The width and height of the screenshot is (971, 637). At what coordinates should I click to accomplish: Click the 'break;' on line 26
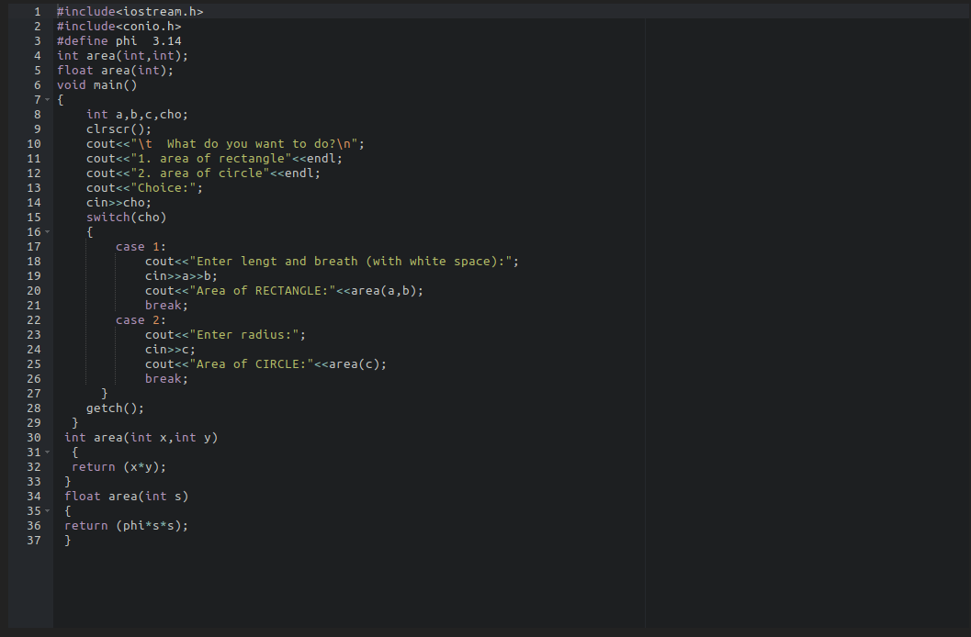click(166, 379)
